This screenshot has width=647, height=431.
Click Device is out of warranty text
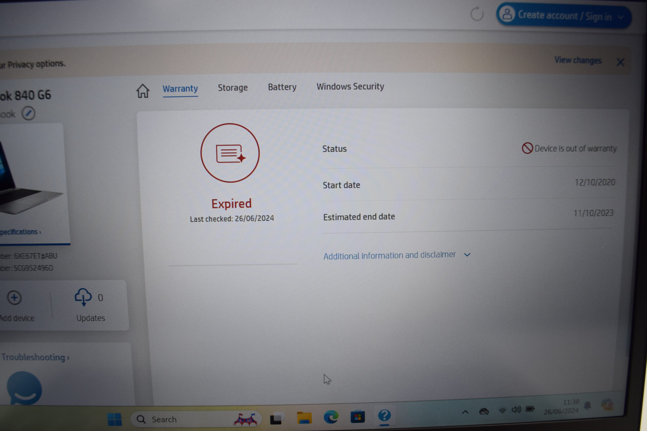575,149
